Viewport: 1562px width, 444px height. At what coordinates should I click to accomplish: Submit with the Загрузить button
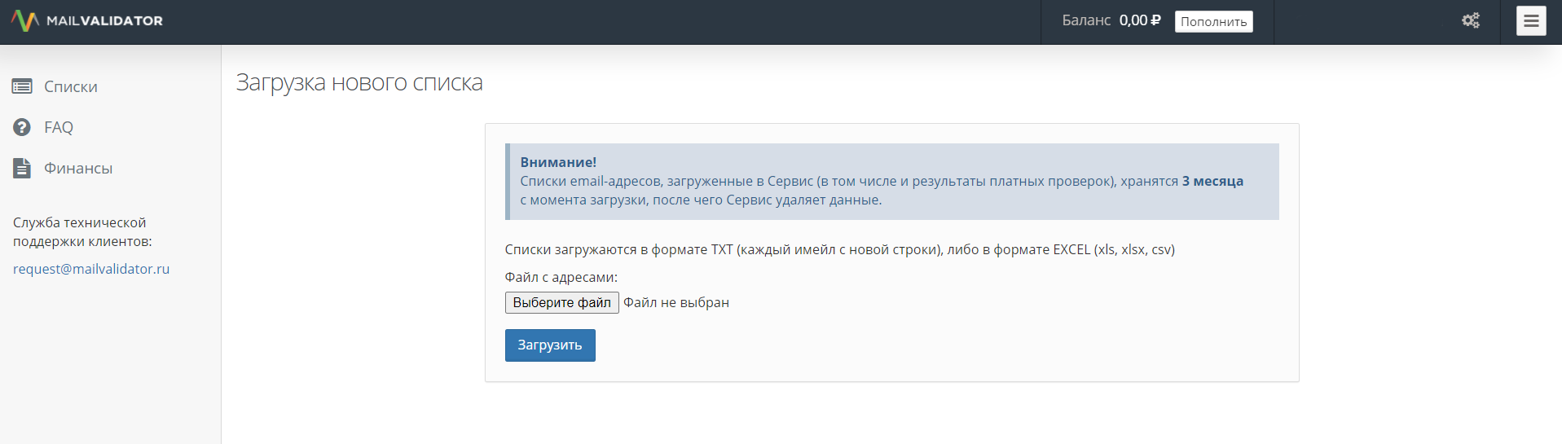pyautogui.click(x=550, y=345)
